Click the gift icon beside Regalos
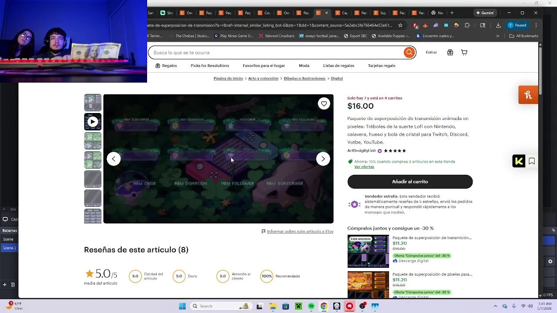Image resolution: width=557 pixels, height=313 pixels. click(x=158, y=66)
